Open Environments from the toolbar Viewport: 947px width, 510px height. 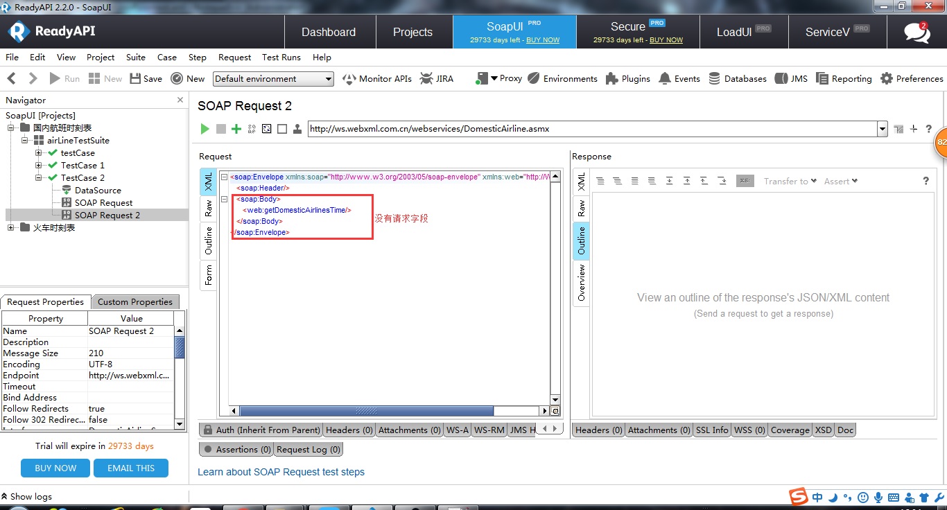(x=562, y=78)
